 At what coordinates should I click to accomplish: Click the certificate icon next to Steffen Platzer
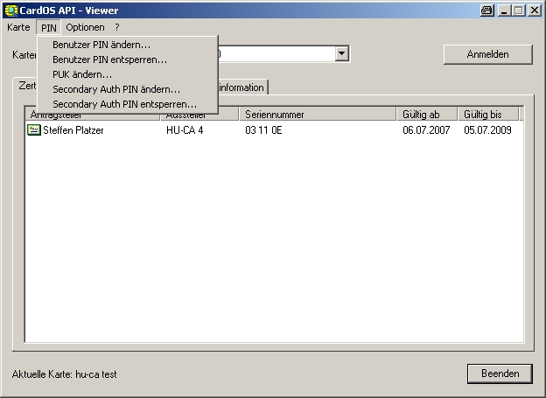(x=34, y=130)
